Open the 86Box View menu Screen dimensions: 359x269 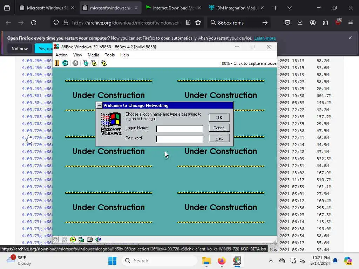(x=77, y=55)
